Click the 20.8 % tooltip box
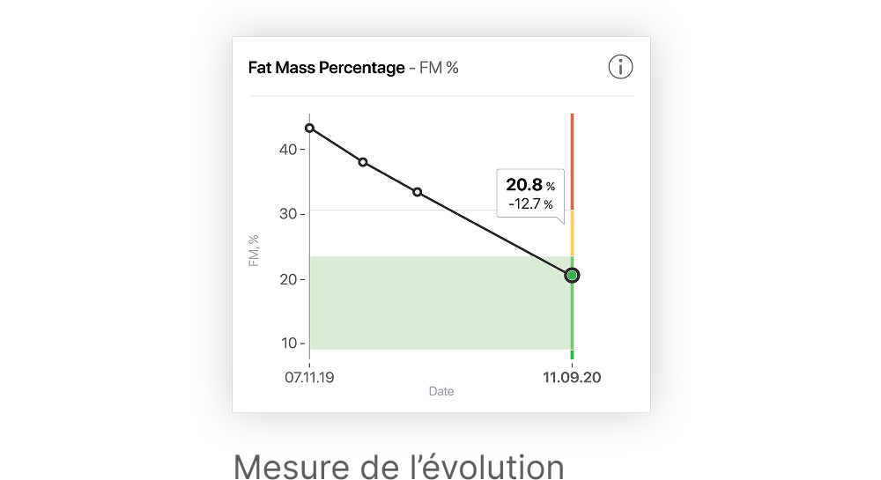The width and height of the screenshot is (881, 480). [x=530, y=193]
